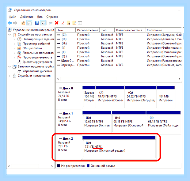The width and height of the screenshot is (190, 181).
Task: Select Планировщик заданий in the tree
Action: [x=38, y=39]
